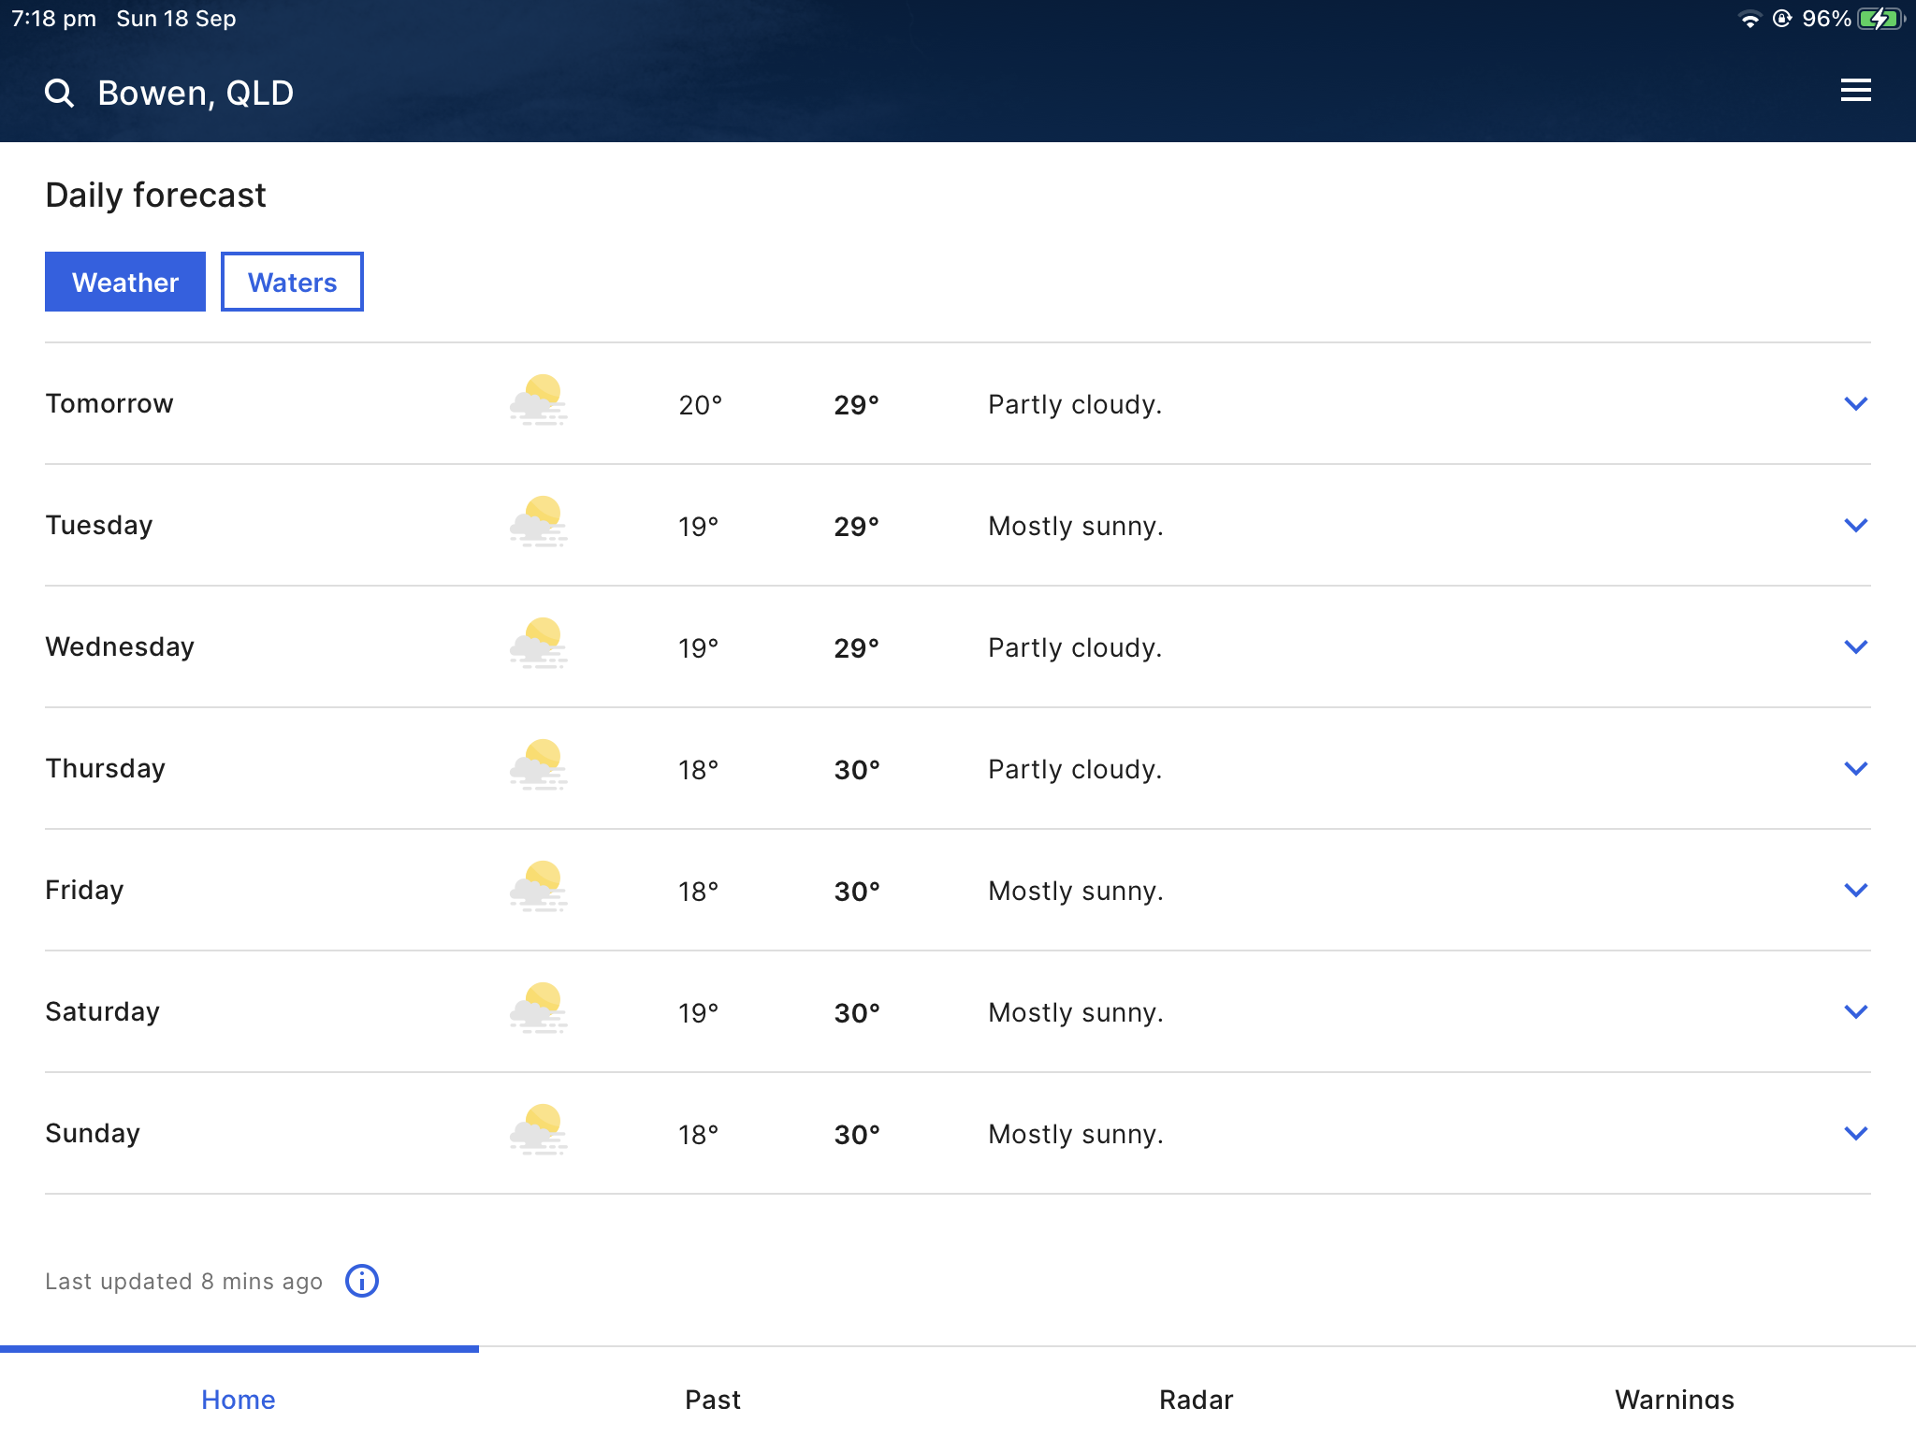Tap the battery icon in status bar
This screenshot has width=1916, height=1437.
pos(1880,19)
